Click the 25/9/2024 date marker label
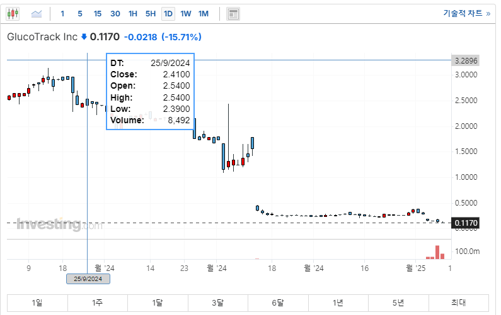The height and width of the screenshot is (315, 501). 88,279
